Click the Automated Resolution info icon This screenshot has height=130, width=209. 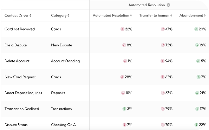[169, 5]
